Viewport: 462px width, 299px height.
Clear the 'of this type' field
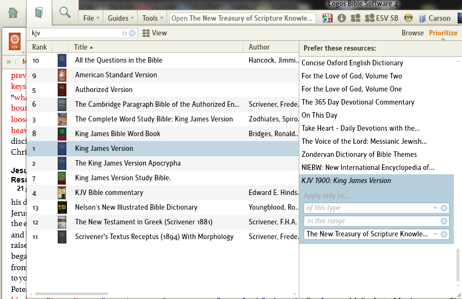pos(444,208)
